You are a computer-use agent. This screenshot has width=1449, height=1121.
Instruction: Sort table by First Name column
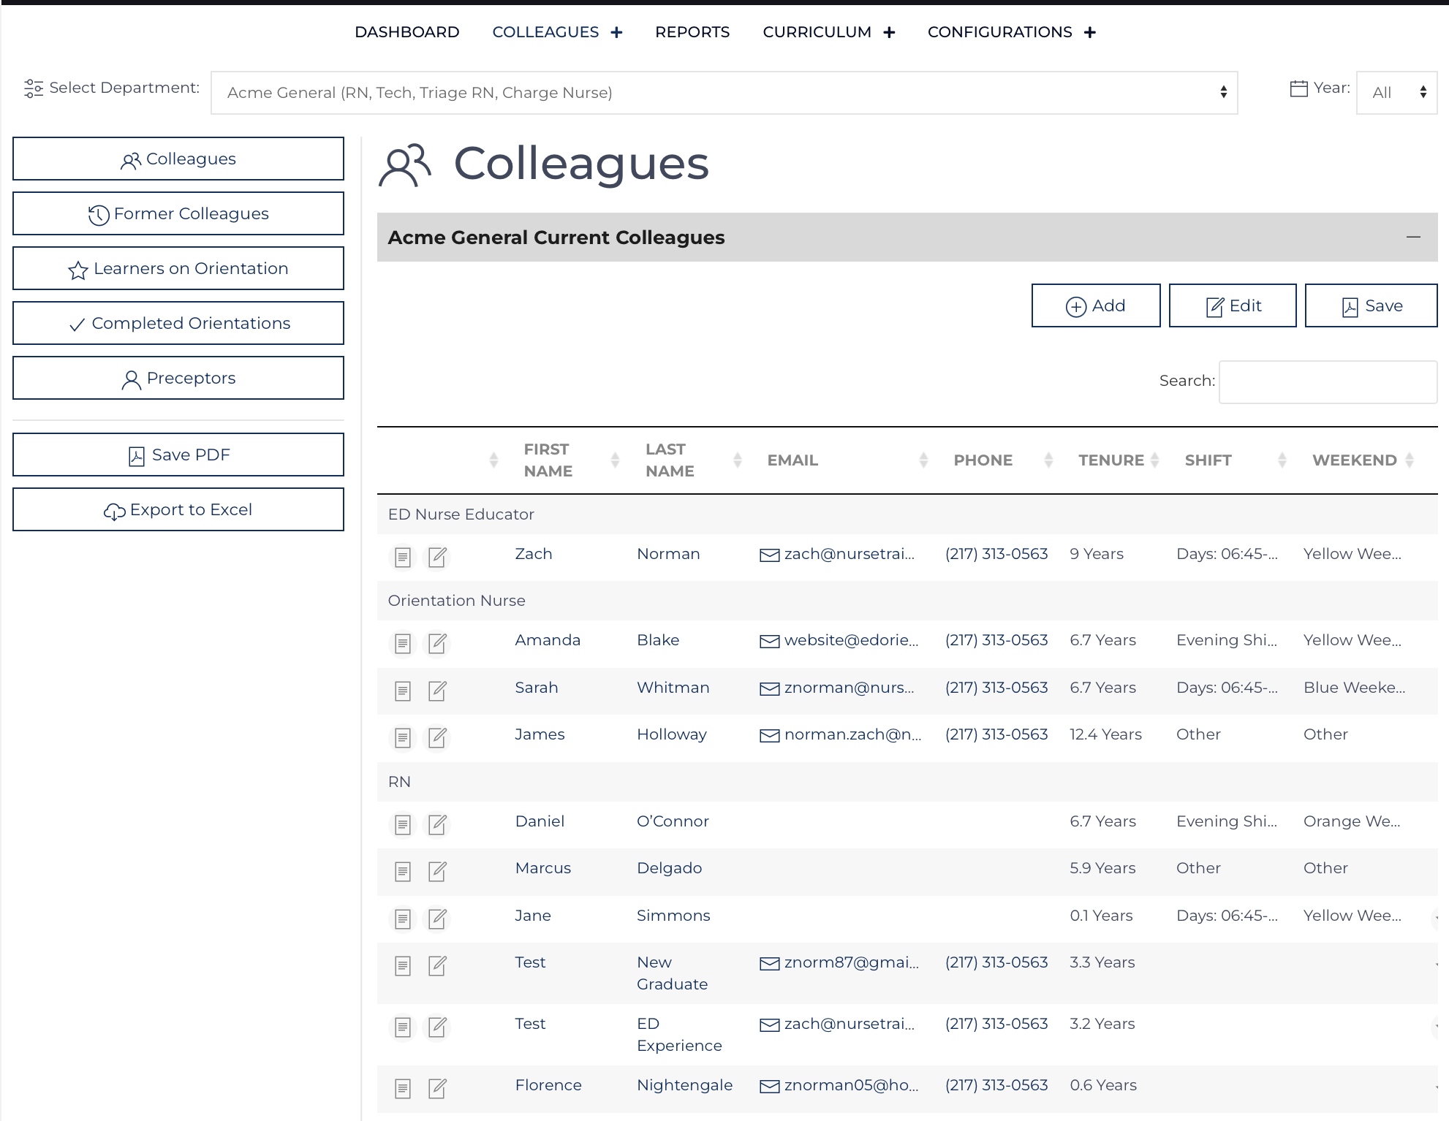[x=548, y=460]
